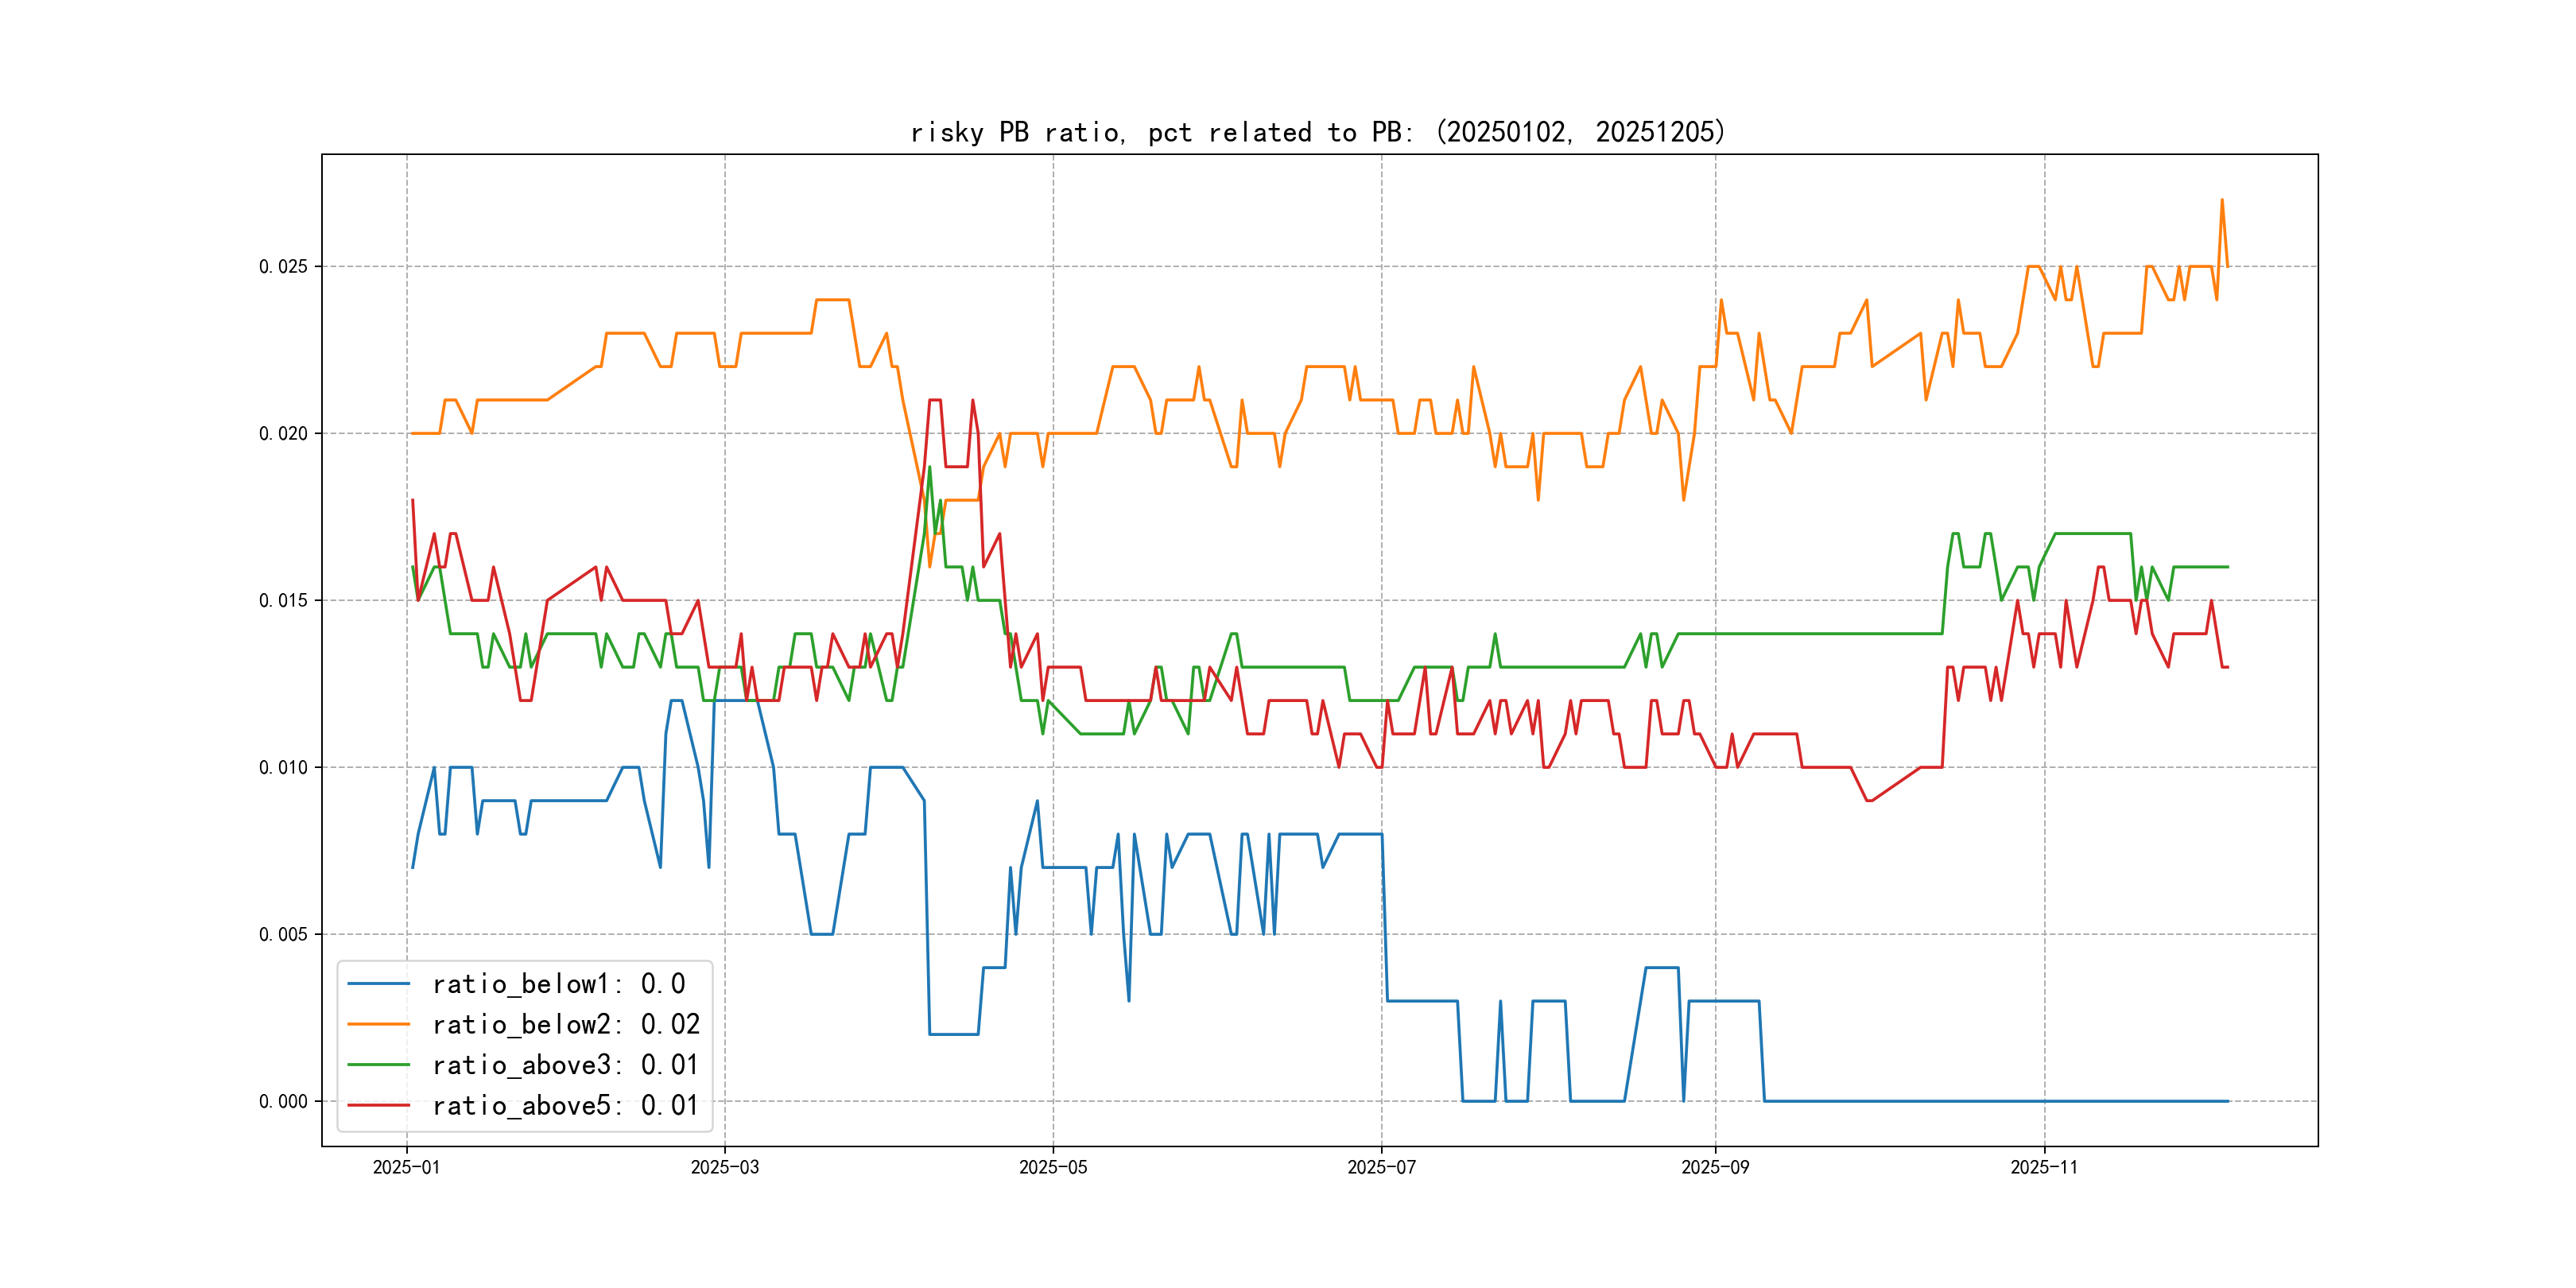This screenshot has width=2576, height=1288.
Task: Click the 0.010 y-axis tick label
Action: pyautogui.click(x=283, y=767)
